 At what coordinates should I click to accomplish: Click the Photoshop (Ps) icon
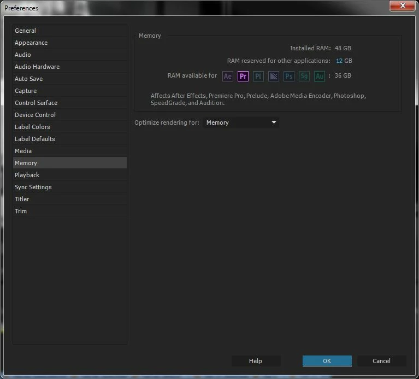click(x=288, y=76)
